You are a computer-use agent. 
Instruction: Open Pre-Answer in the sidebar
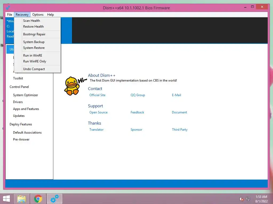pos(21,139)
